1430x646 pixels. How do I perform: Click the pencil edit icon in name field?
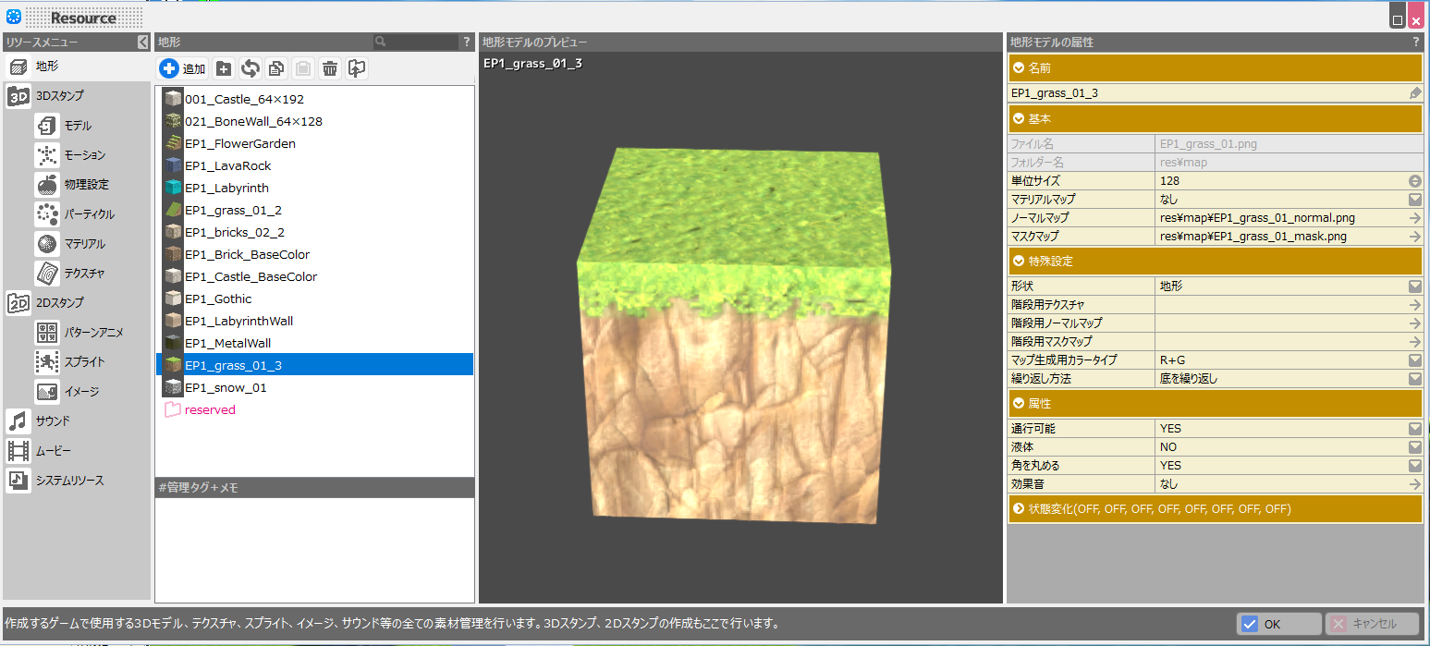click(1414, 93)
